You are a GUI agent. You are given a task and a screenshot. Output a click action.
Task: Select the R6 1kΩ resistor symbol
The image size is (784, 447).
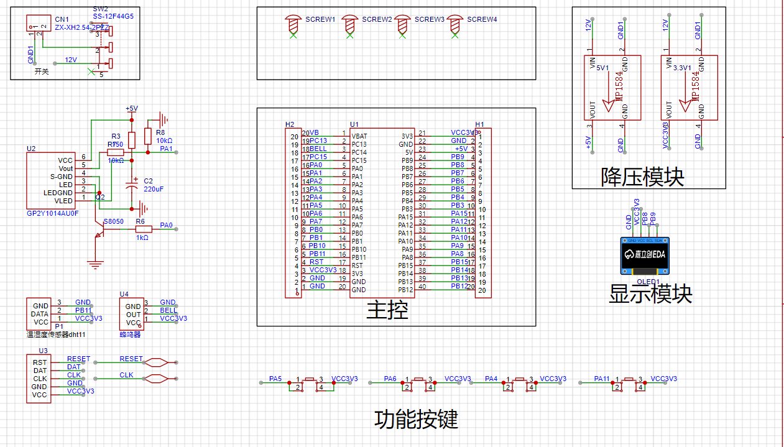(x=143, y=229)
